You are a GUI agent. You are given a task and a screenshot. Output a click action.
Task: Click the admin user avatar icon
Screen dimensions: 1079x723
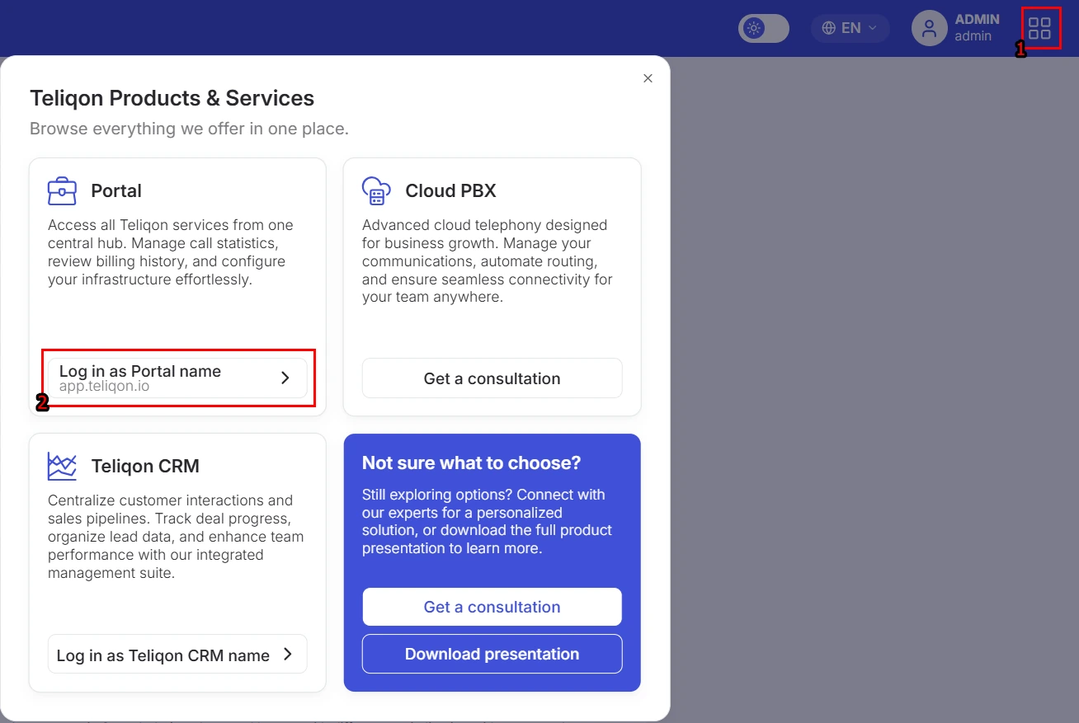click(929, 28)
